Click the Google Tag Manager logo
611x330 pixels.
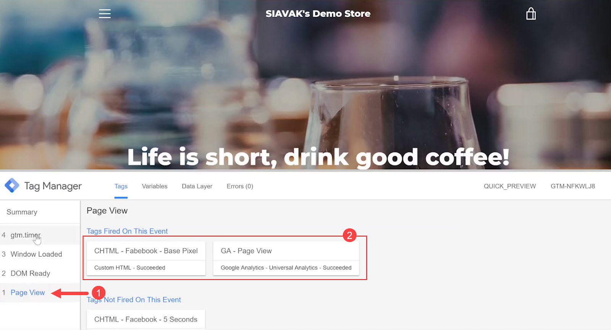pyautogui.click(x=12, y=186)
